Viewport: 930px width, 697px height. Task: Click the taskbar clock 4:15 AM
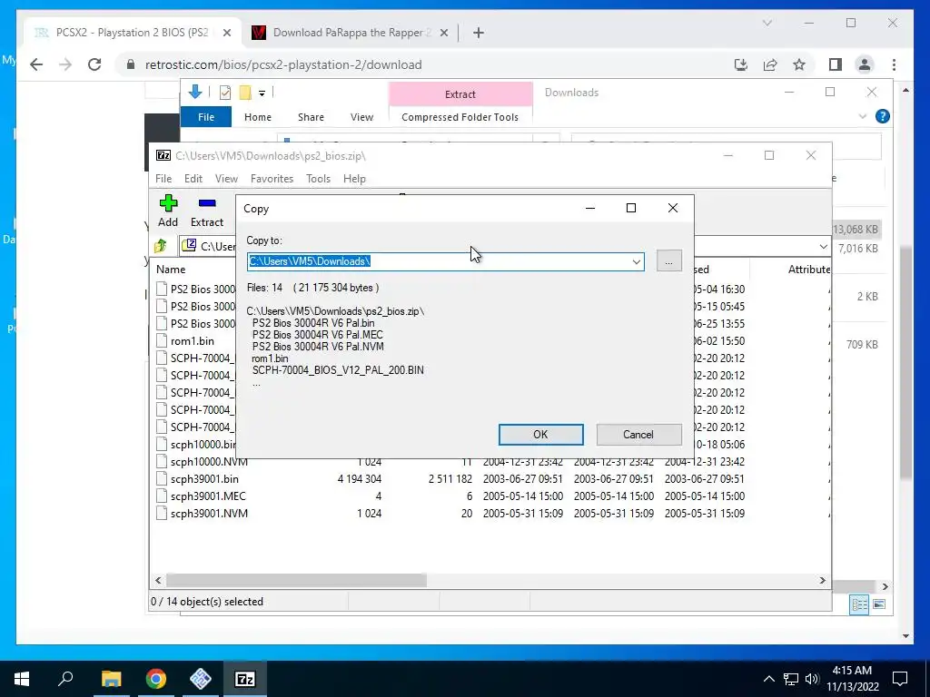pyautogui.click(x=852, y=671)
